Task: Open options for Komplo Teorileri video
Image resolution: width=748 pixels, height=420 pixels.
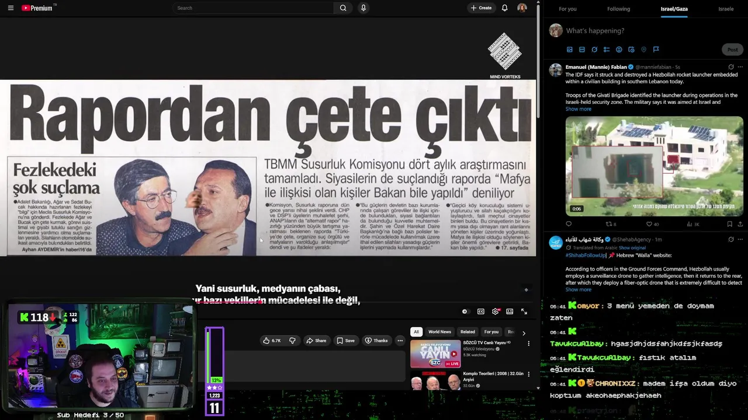Action: click(x=528, y=374)
